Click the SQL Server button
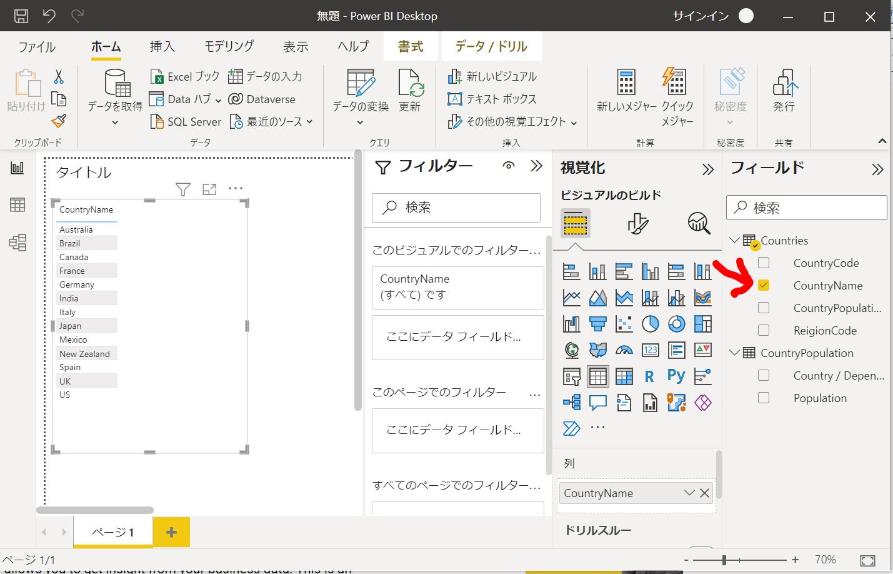The height and width of the screenshot is (574, 893). [x=186, y=121]
